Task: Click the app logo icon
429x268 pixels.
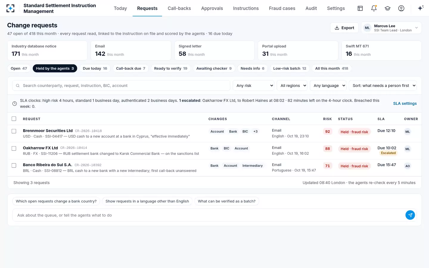Action: click(10, 8)
